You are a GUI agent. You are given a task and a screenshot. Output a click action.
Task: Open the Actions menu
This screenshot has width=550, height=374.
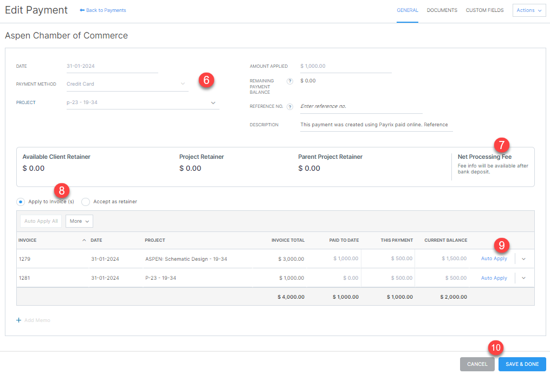[x=529, y=10]
